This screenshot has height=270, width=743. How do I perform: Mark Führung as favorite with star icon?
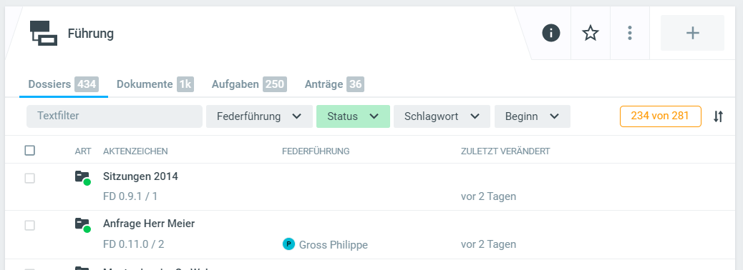pos(591,33)
